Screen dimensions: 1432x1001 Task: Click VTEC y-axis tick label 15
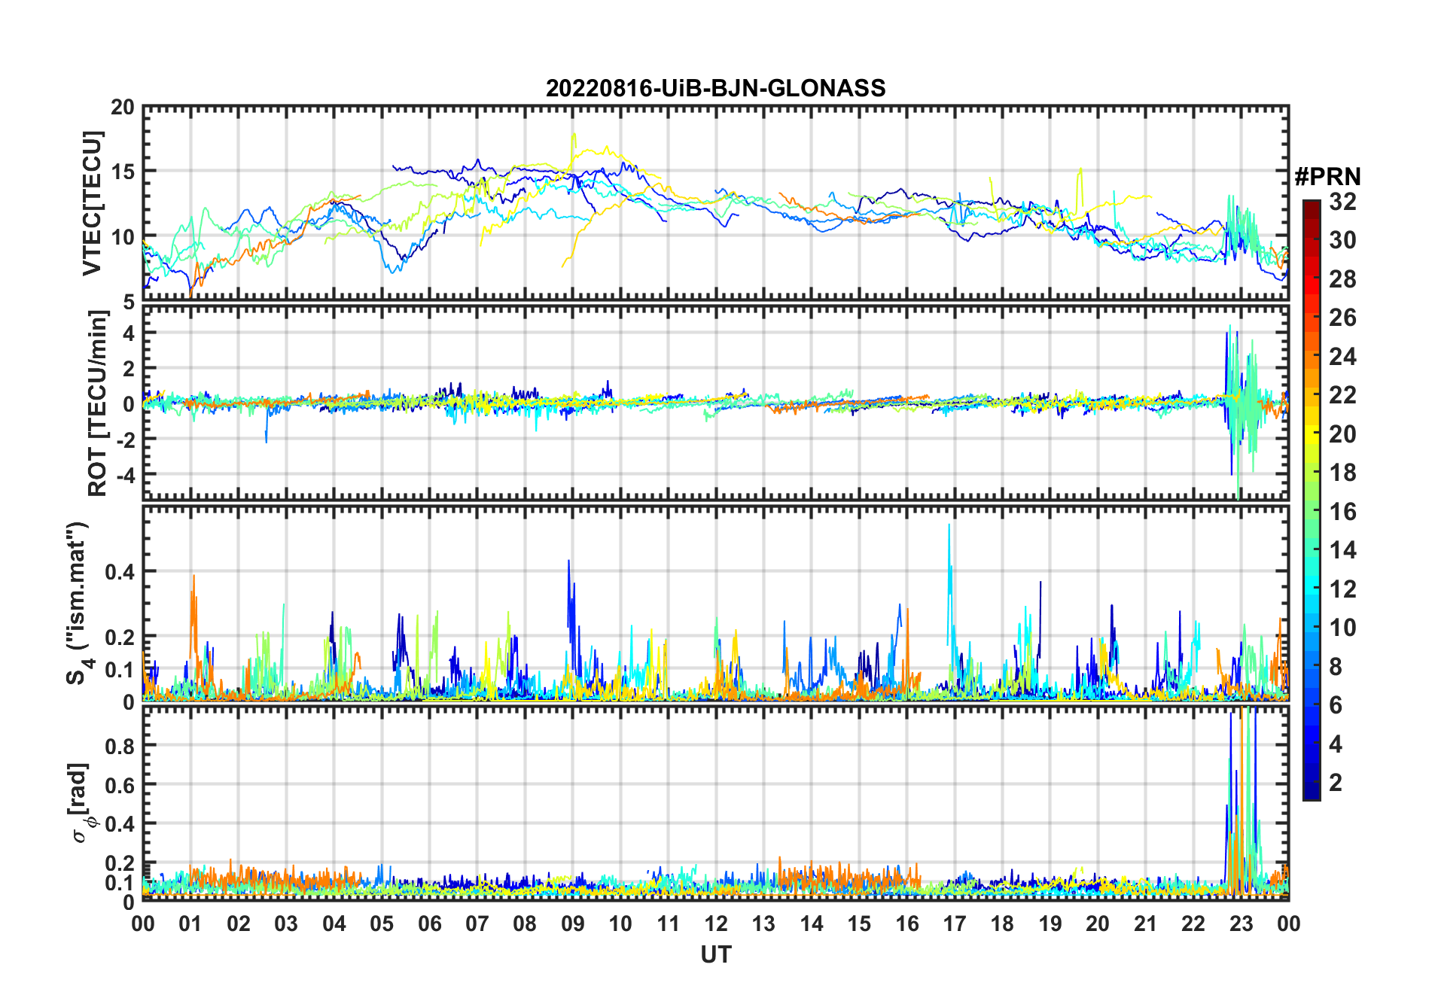pos(123,172)
